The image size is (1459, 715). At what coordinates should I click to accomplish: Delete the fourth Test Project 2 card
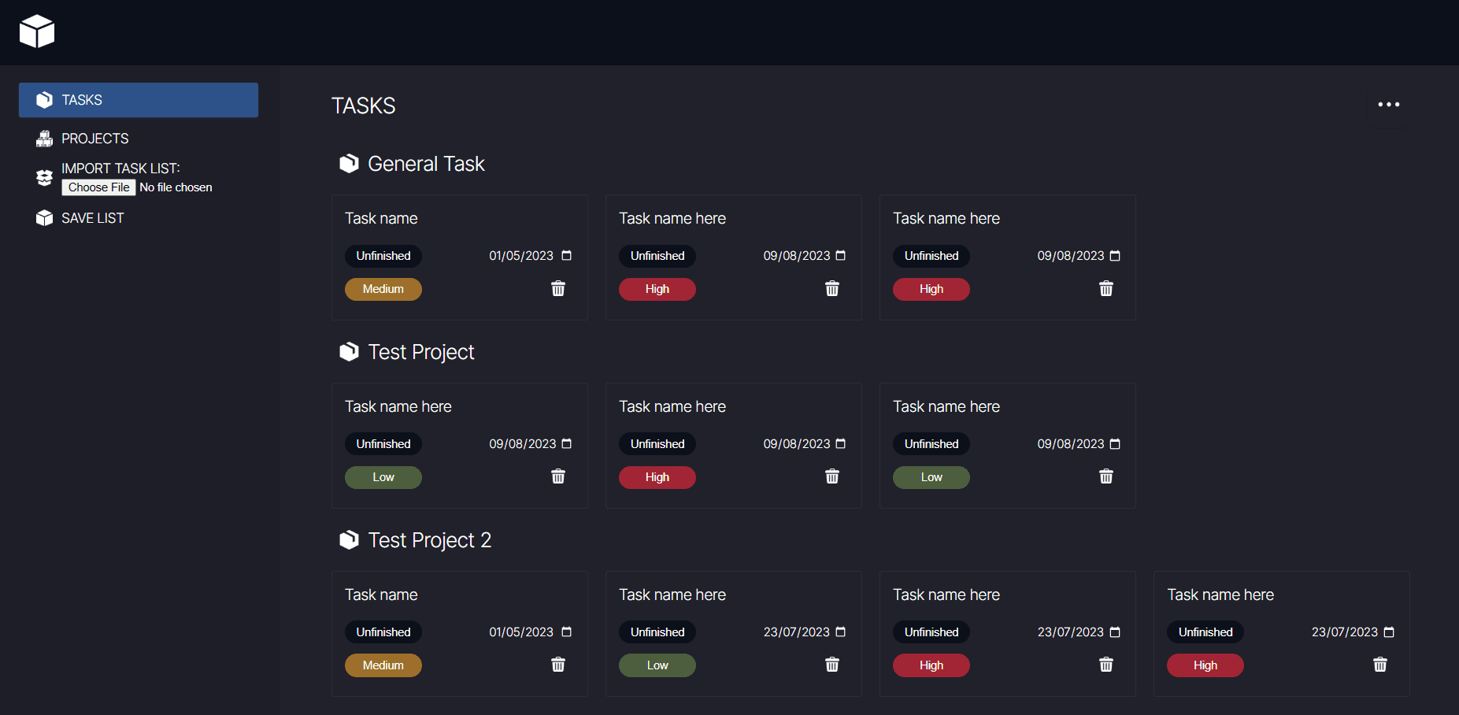point(1380,665)
